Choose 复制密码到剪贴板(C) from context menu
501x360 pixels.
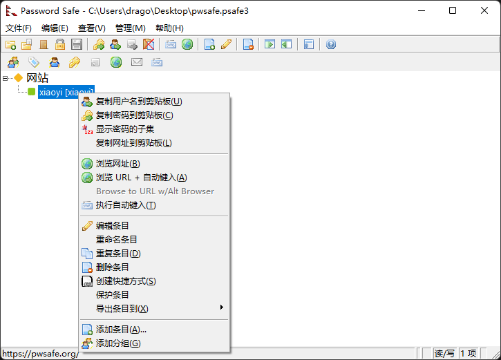click(154, 115)
